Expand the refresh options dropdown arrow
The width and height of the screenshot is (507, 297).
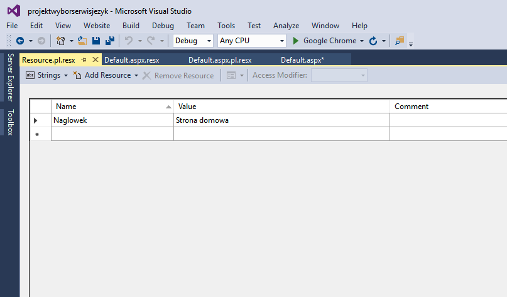click(384, 41)
